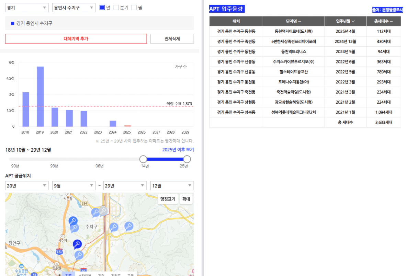Image resolution: width=406 pixels, height=276 pixels.
Task: Click the 2019 bar in the chart
Action: 40,96
